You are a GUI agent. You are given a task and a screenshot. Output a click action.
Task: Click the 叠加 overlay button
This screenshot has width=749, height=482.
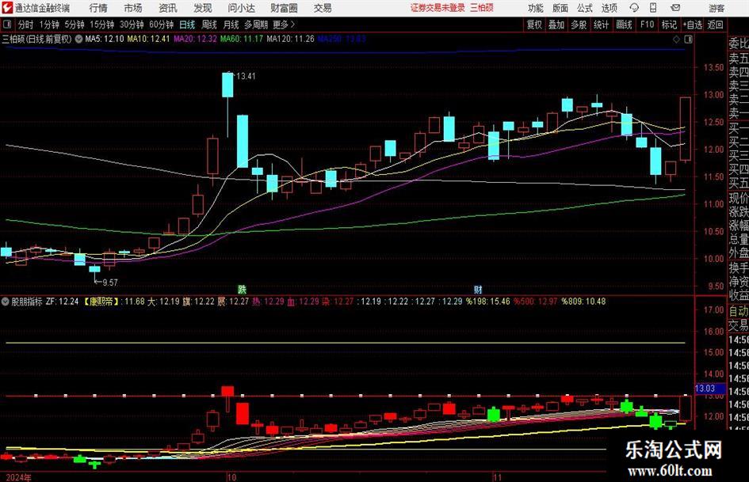(x=556, y=25)
